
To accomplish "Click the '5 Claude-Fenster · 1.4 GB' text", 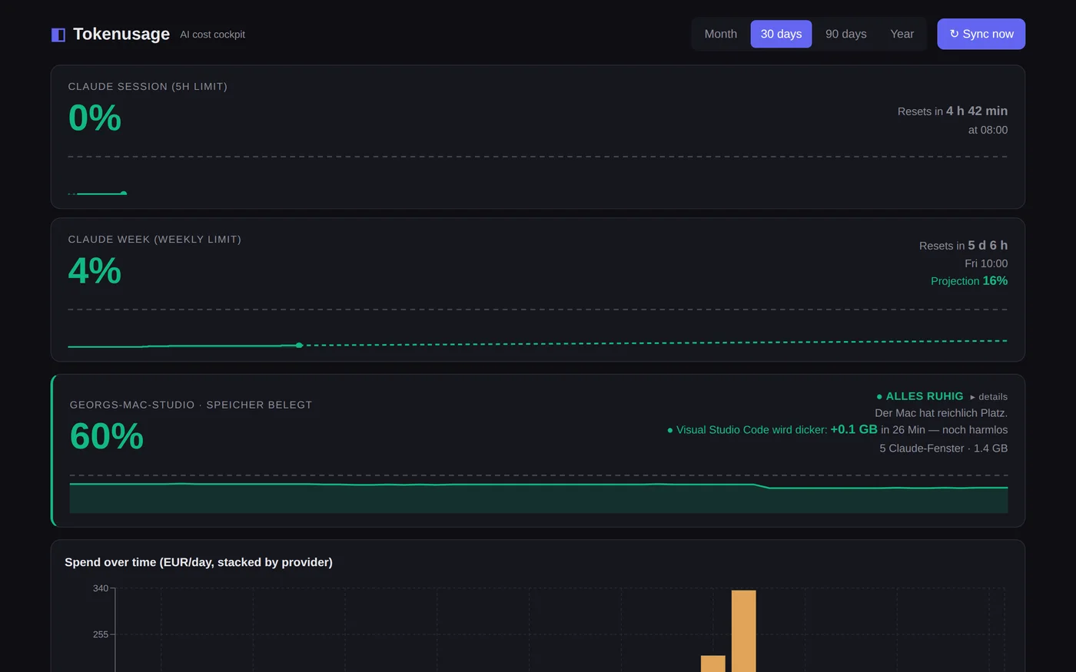I will click(x=944, y=449).
